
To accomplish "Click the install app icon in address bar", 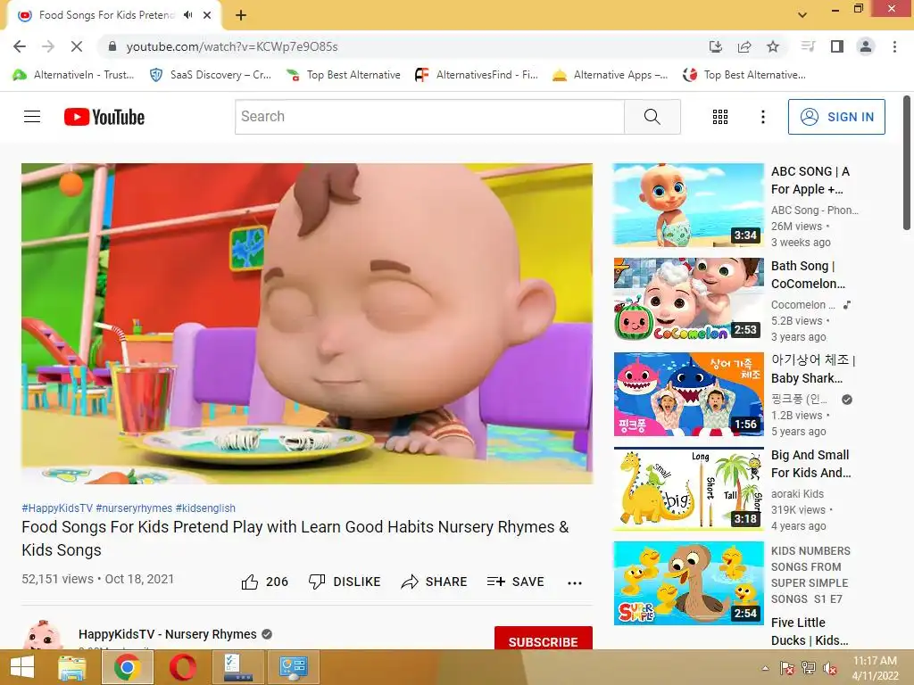I will 715,46.
